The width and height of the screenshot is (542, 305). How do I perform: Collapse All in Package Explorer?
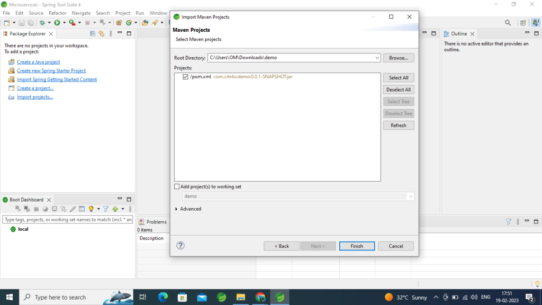click(x=93, y=33)
